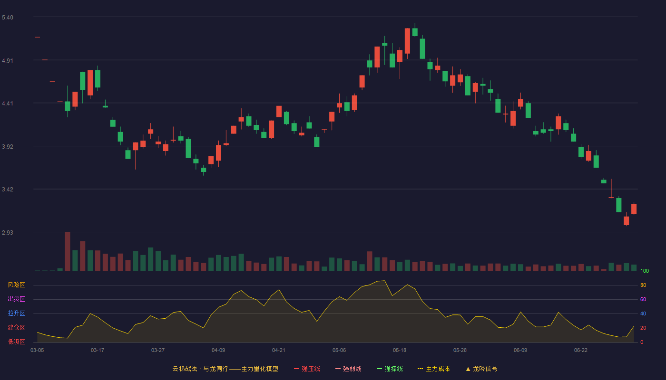The height and width of the screenshot is (380, 666).
Task: Click the blue 40 indicator axis value
Action: pos(643,314)
